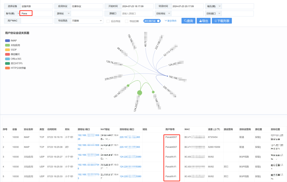Click access time 07/23 19:25:08
Image resolution: width=287 pixels, height=182 pixels.
pyautogui.click(x=55, y=147)
